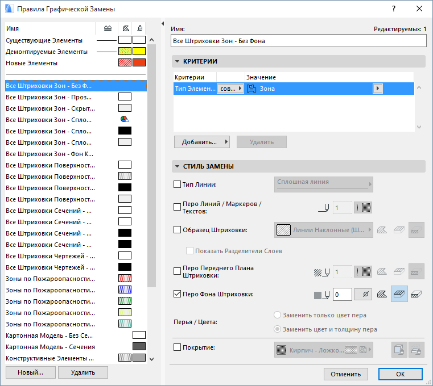The image size is (433, 386).
Task: Open the Добавить... criteria dropdown
Action: [x=202, y=142]
